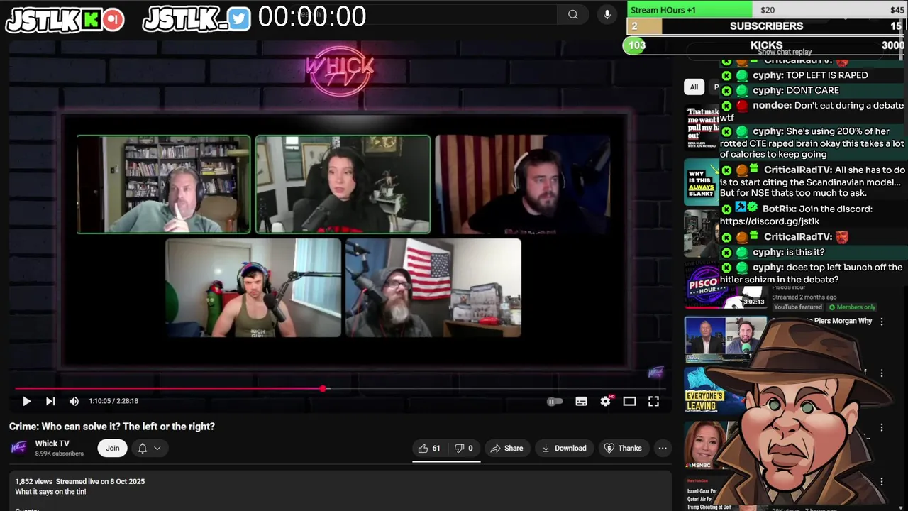The height and width of the screenshot is (511, 908).
Task: Click the play button on the video player
Action: (x=26, y=402)
